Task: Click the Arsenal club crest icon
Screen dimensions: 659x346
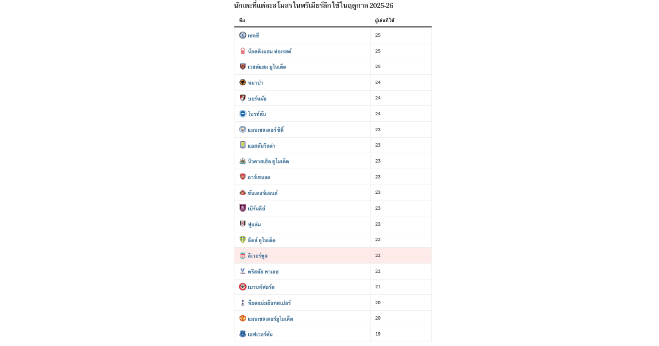Action: pos(243,177)
